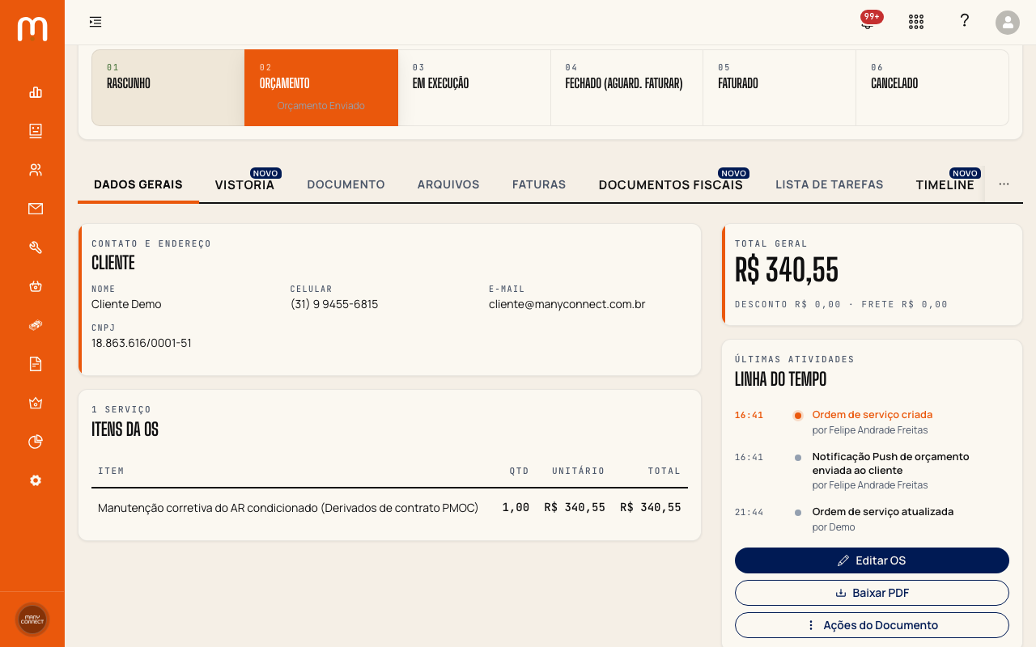
Task: Open the face/contact card sidebar icon
Action: 36,130
